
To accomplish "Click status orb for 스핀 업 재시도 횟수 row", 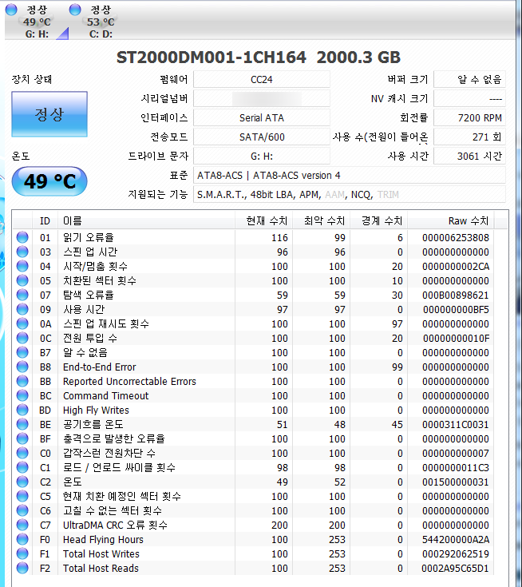I will (22, 323).
